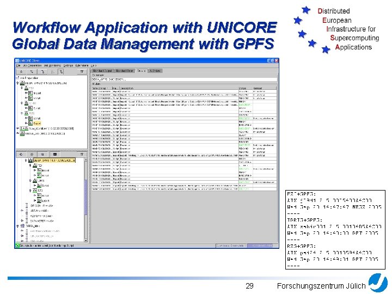Open the Settings menu
392x294 pixels.
click(68, 65)
